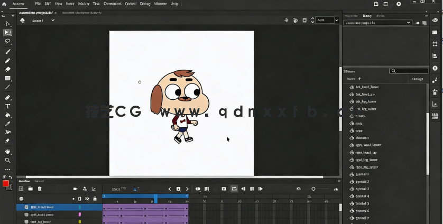Screen dimensions: 443x224
Task: Select the Text tool
Action: 7,106
